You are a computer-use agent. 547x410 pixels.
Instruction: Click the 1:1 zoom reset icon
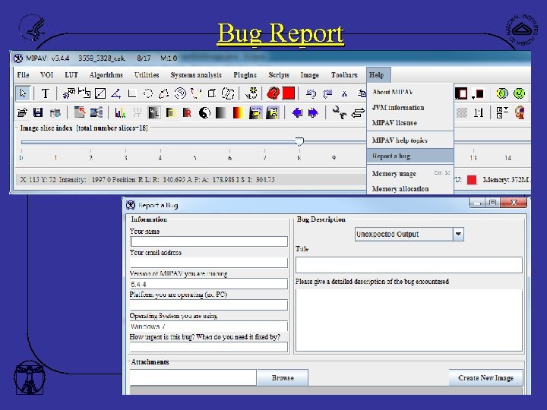tap(479, 112)
